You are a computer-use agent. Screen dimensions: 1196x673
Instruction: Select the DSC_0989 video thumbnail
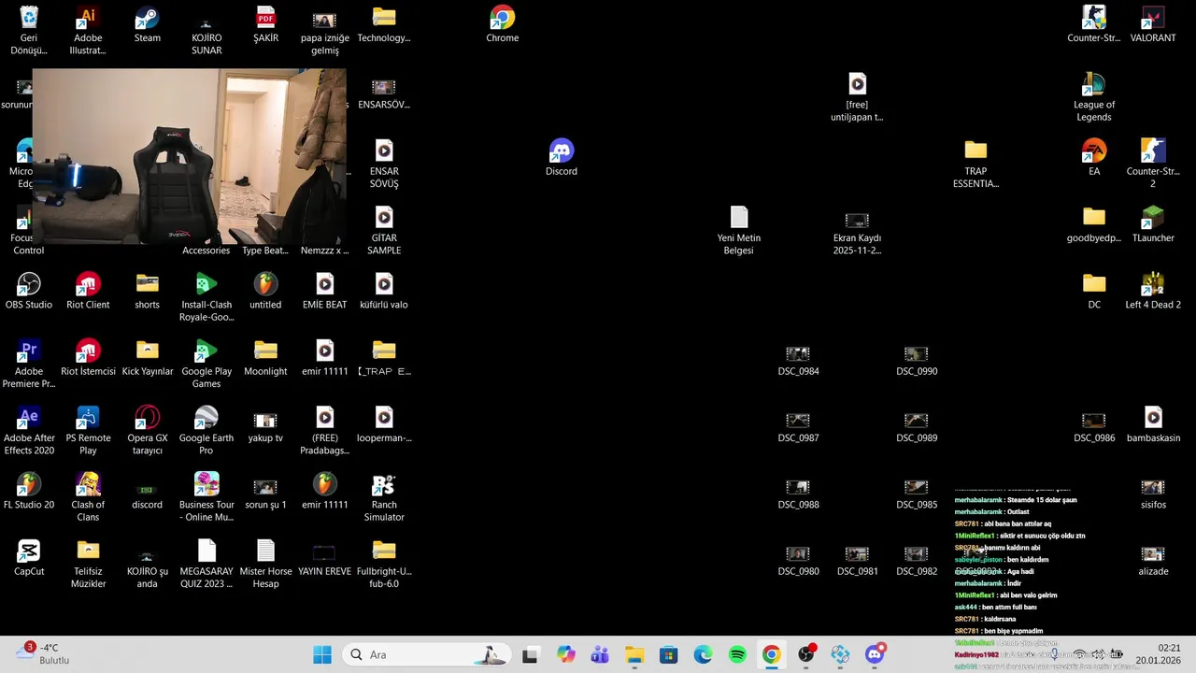pos(917,427)
